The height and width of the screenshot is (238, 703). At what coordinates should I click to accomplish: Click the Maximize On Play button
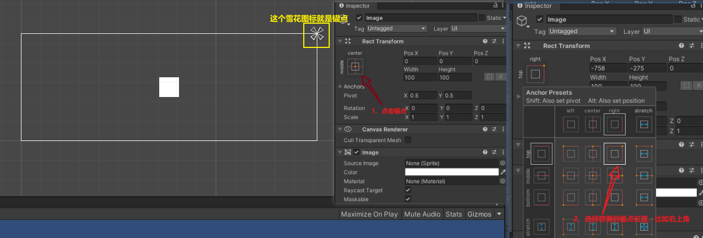[369, 214]
